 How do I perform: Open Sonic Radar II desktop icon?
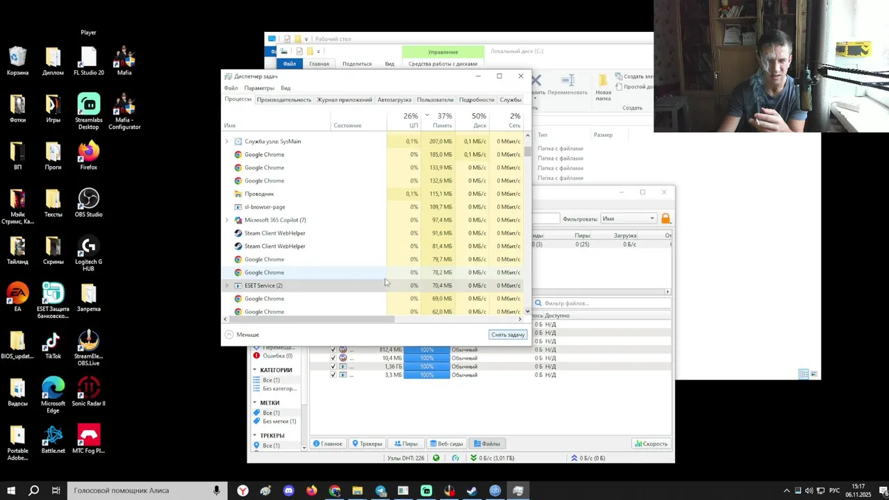click(88, 392)
